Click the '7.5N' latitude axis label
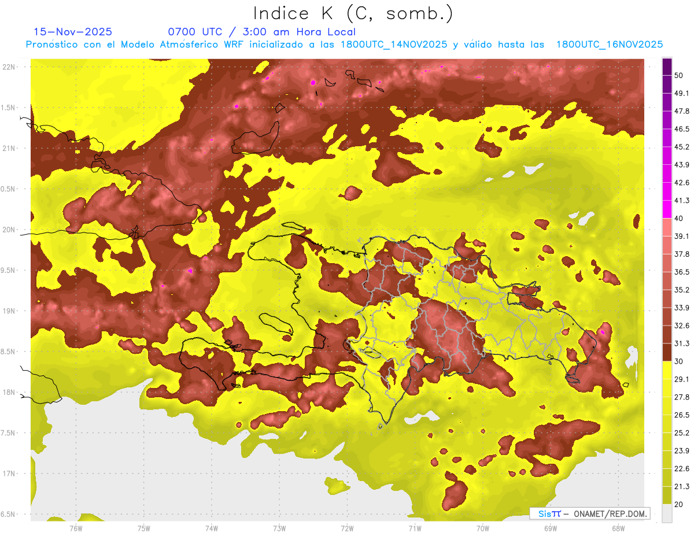The image size is (694, 536). (9, 433)
